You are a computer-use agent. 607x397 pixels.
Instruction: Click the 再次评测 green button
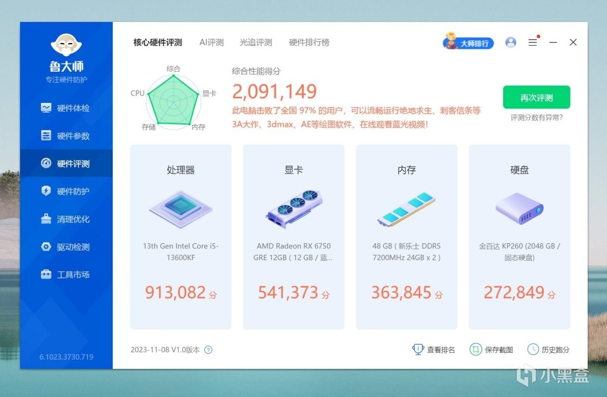[x=537, y=97]
